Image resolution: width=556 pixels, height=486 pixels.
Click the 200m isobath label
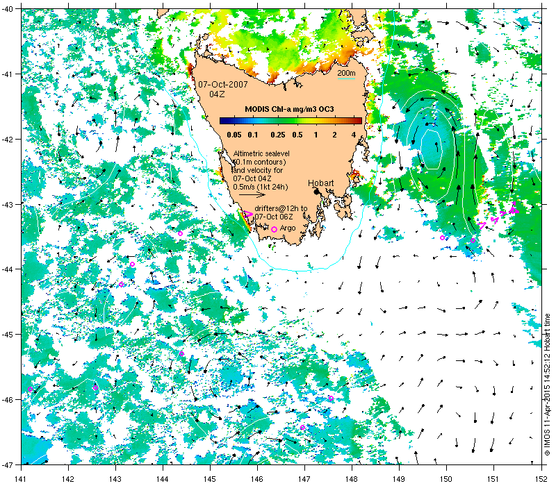[x=346, y=73]
